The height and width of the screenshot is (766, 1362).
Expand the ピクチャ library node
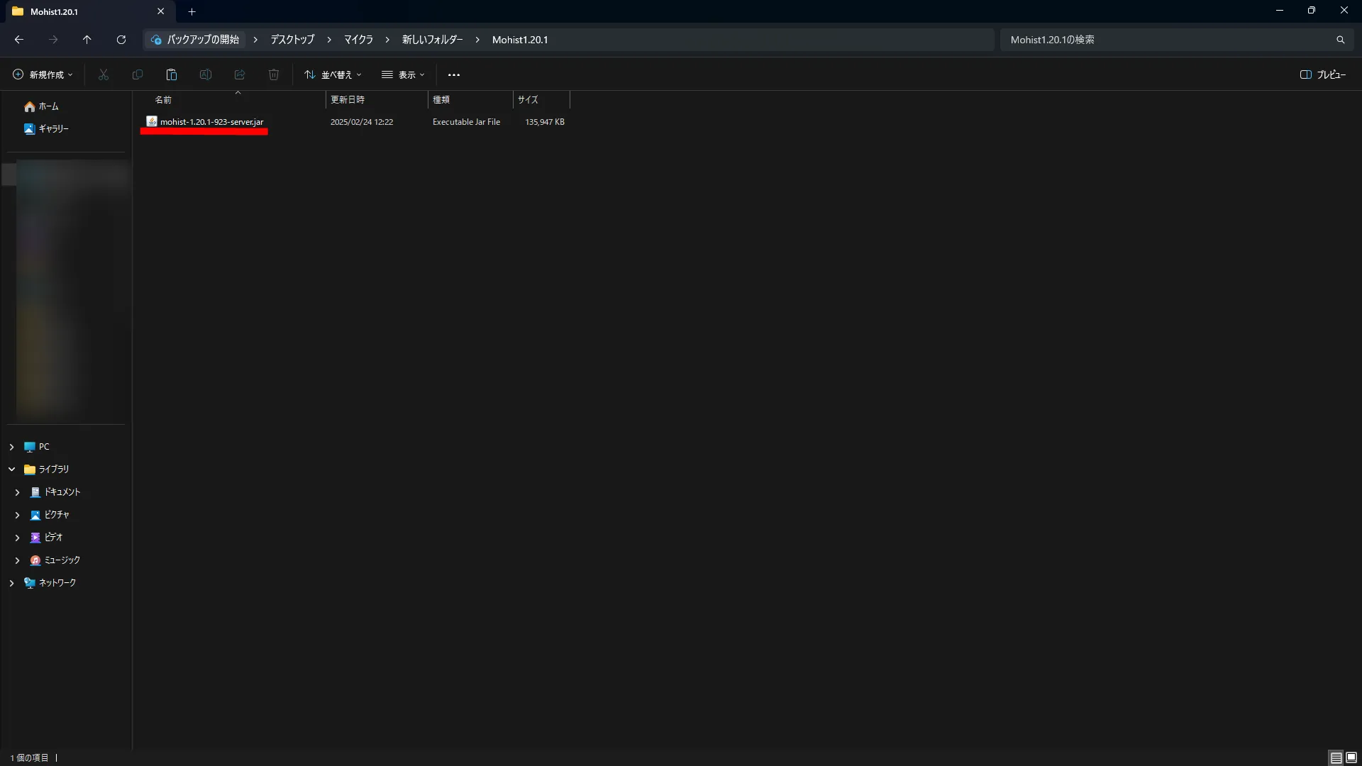click(x=17, y=515)
